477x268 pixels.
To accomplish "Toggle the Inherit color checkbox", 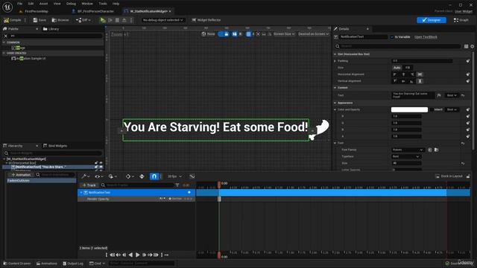I will pos(432,109).
